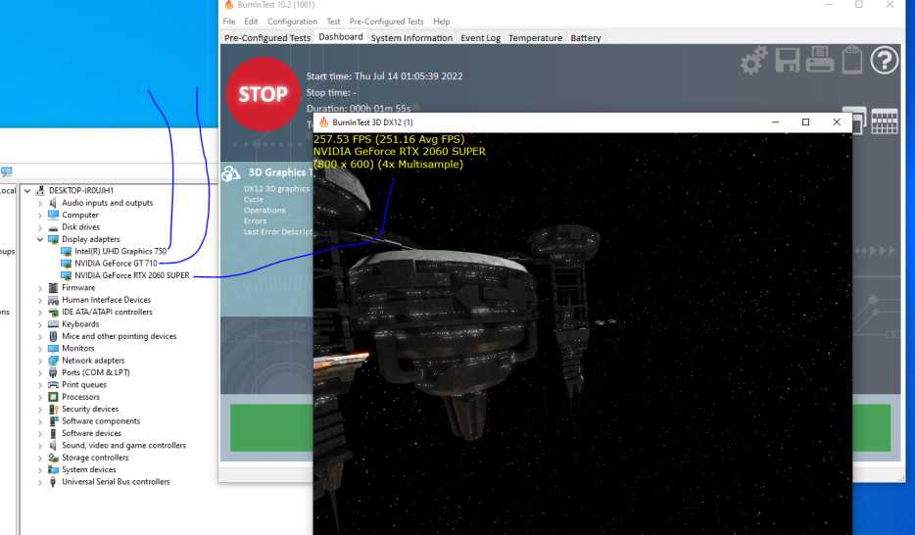This screenshot has width=915, height=535.
Task: Click the DX12 3D graphics label
Action: point(276,188)
